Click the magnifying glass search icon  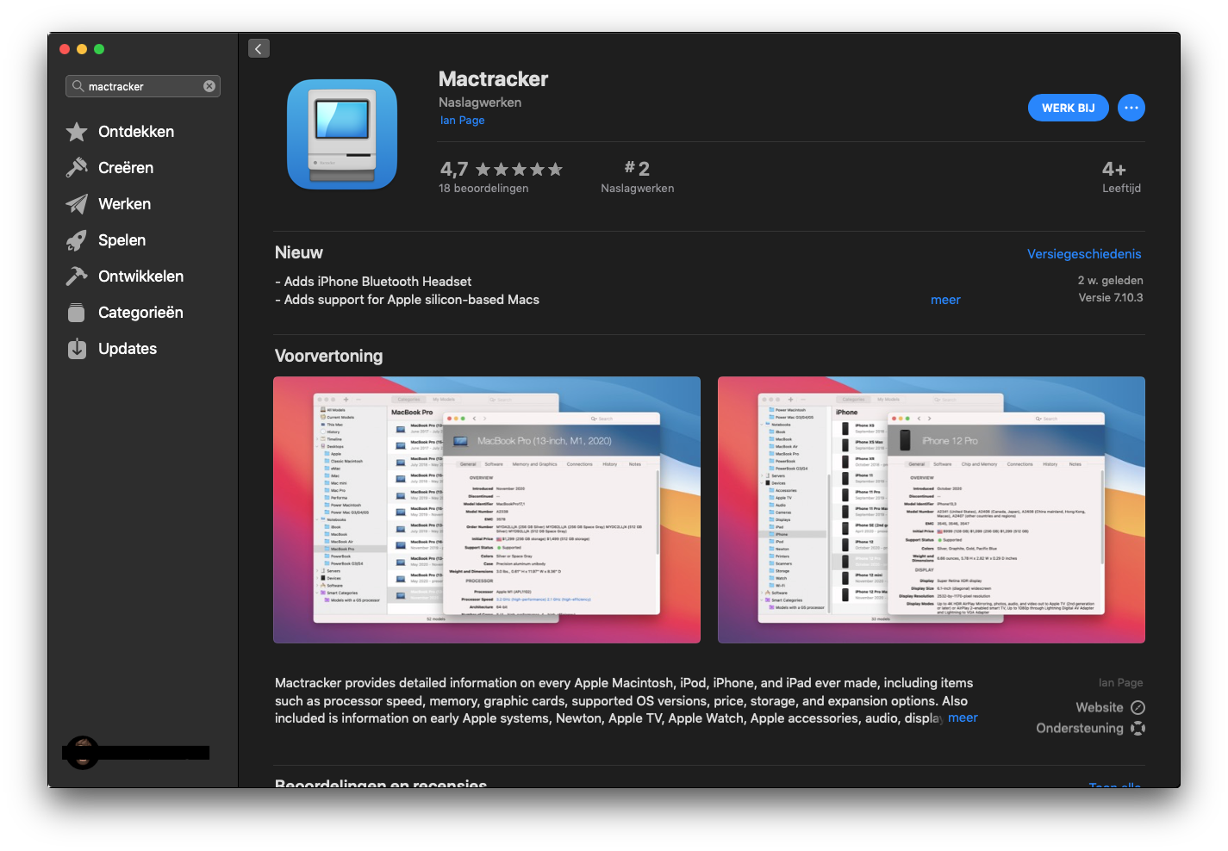tap(78, 86)
